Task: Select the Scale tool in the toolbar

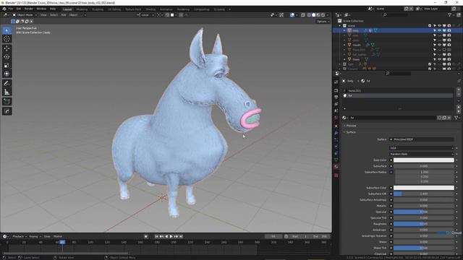Action: (7, 66)
